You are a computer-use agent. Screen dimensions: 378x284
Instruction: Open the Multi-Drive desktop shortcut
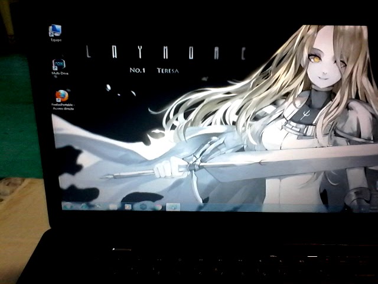59,64
